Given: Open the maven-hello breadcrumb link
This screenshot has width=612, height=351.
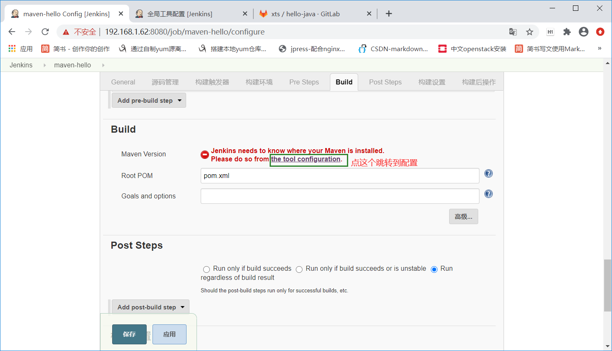Looking at the screenshot, I should coord(72,65).
